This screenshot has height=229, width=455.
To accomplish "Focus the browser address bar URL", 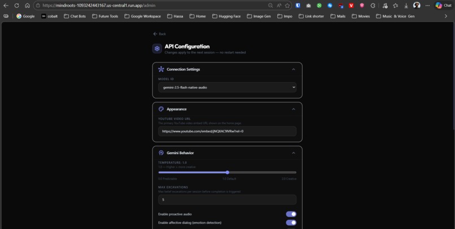I will [x=99, y=6].
